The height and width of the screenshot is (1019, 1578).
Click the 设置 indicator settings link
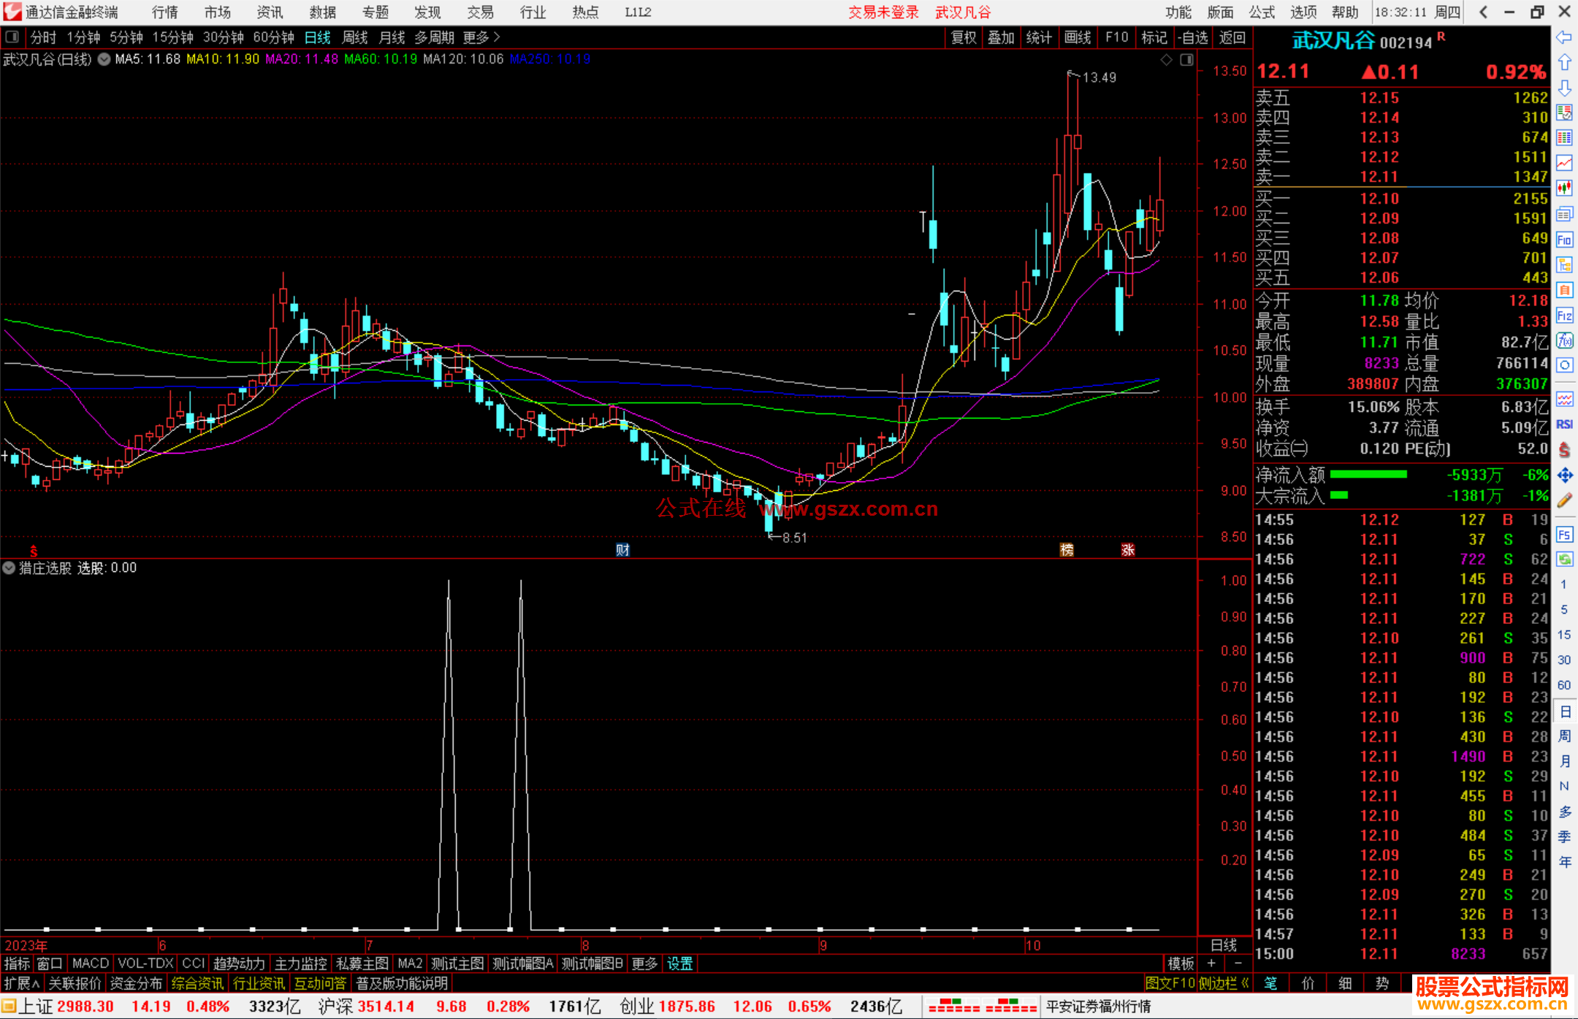pyautogui.click(x=679, y=963)
